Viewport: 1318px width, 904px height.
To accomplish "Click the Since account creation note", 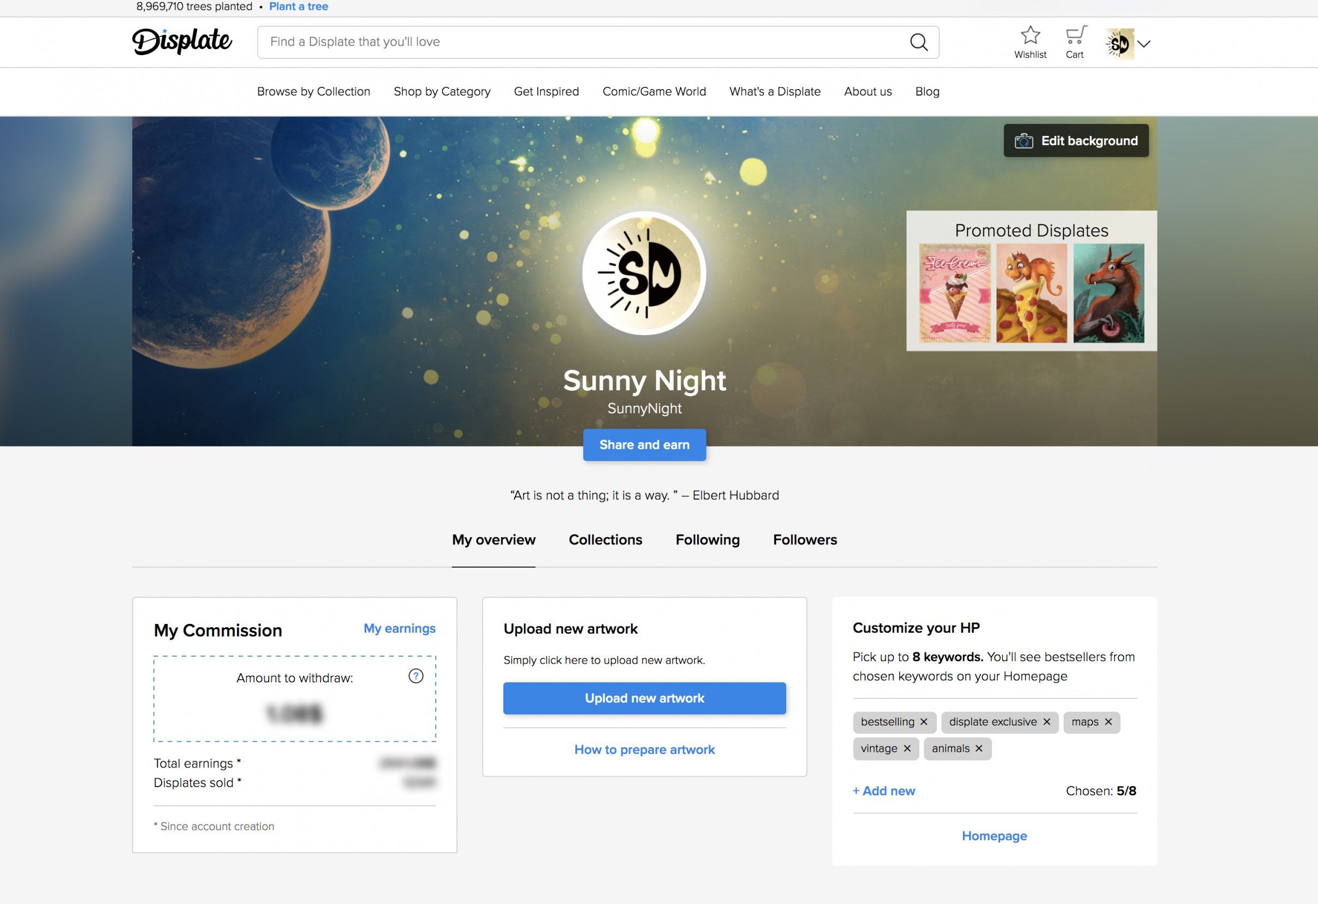I will 214,826.
